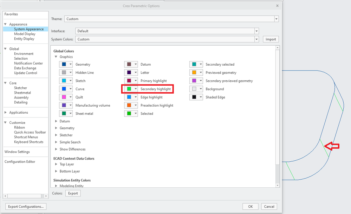
Task: Click the Export colors button
Action: 73,193
